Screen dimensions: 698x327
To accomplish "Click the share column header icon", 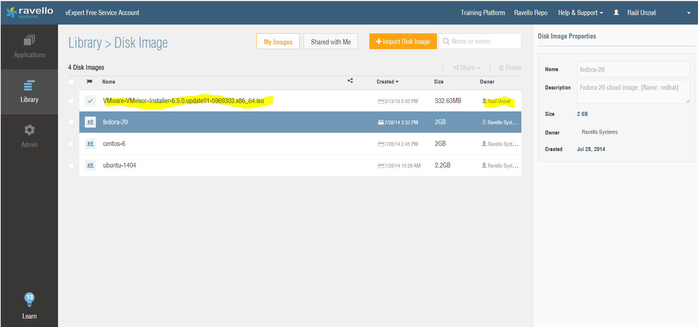I will pyautogui.click(x=350, y=81).
